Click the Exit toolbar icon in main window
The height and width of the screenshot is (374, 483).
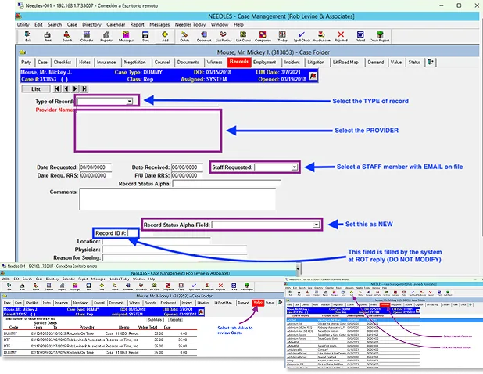(x=27, y=36)
